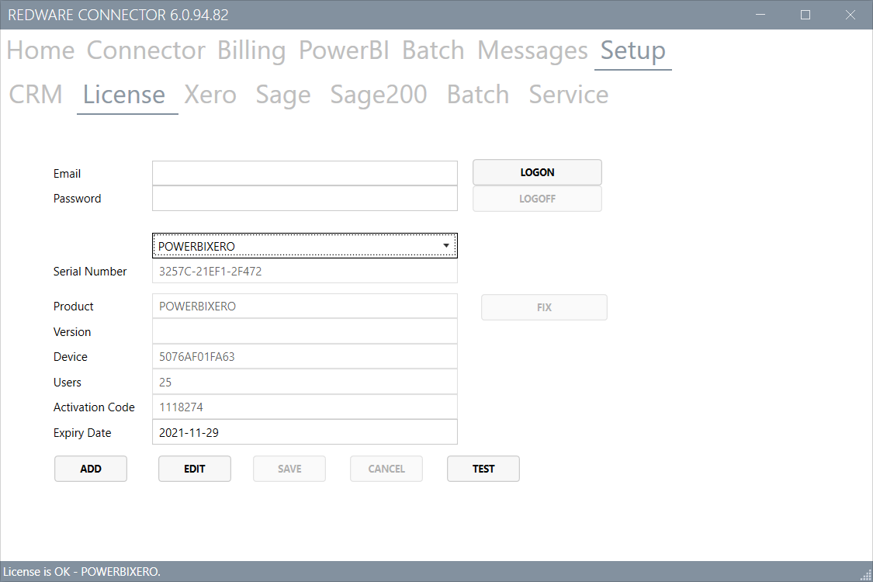This screenshot has height=582, width=873.
Task: Click the Serial Number field
Action: pyautogui.click(x=304, y=272)
